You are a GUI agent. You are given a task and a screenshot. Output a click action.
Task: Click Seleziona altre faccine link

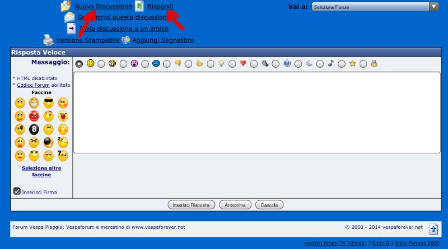41,171
